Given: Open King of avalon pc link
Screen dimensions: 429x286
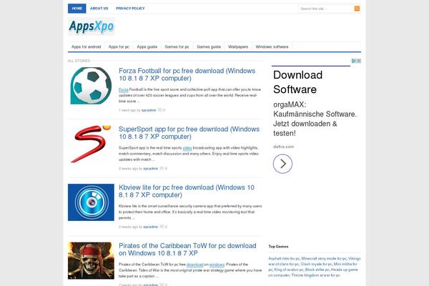Looking at the screenshot, I should click(288, 270).
